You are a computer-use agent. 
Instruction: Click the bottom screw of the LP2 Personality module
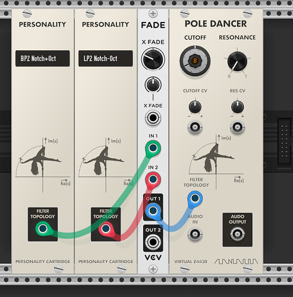[121, 269]
